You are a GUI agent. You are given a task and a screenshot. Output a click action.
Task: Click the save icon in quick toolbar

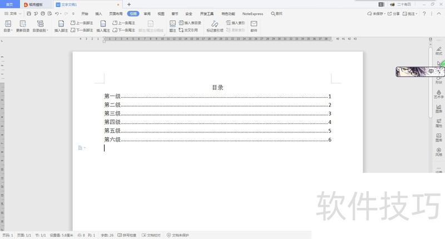tap(29, 13)
